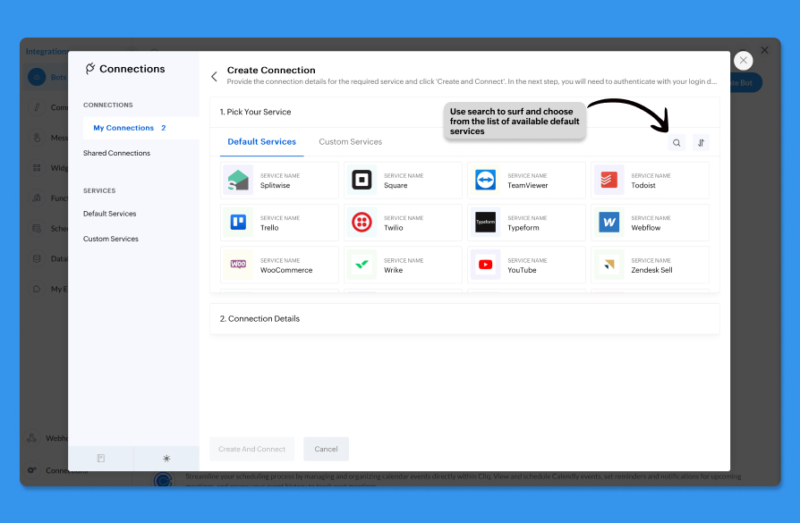The height and width of the screenshot is (523, 800).
Task: Close the Connections dialog with the X
Action: [743, 61]
